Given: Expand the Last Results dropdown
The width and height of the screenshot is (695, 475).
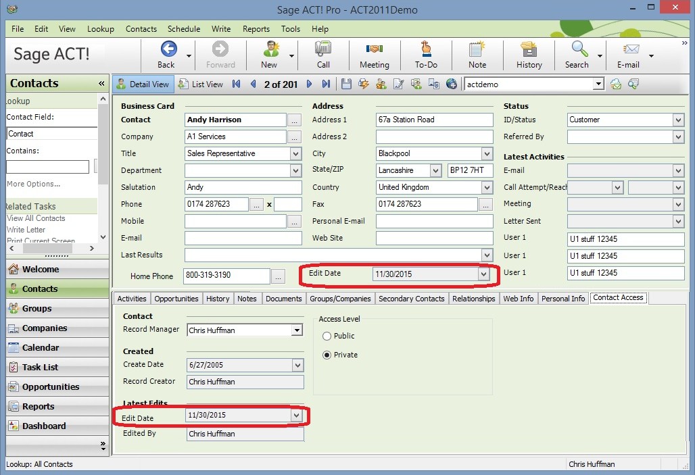Looking at the screenshot, I should pos(487,255).
